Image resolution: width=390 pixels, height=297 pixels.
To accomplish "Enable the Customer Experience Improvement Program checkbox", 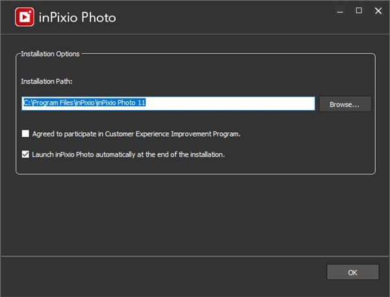I will pos(26,134).
